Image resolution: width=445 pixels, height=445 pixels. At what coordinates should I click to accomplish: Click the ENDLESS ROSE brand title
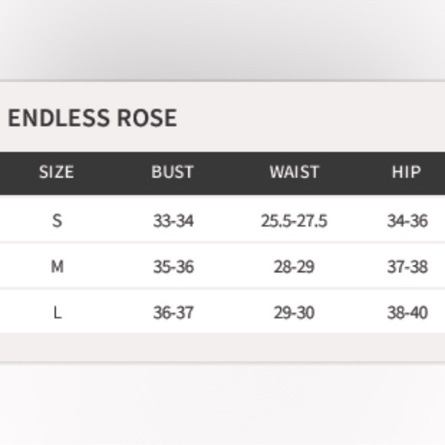tap(93, 118)
